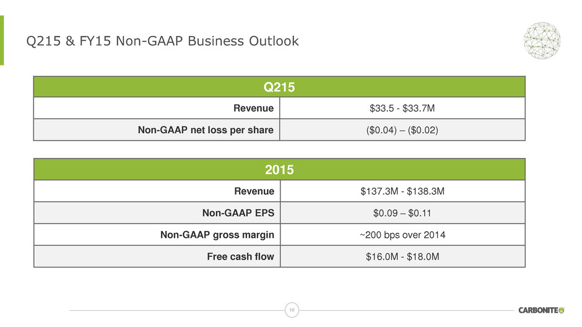Click the 'Non-GAAP EPS' label

point(238,213)
